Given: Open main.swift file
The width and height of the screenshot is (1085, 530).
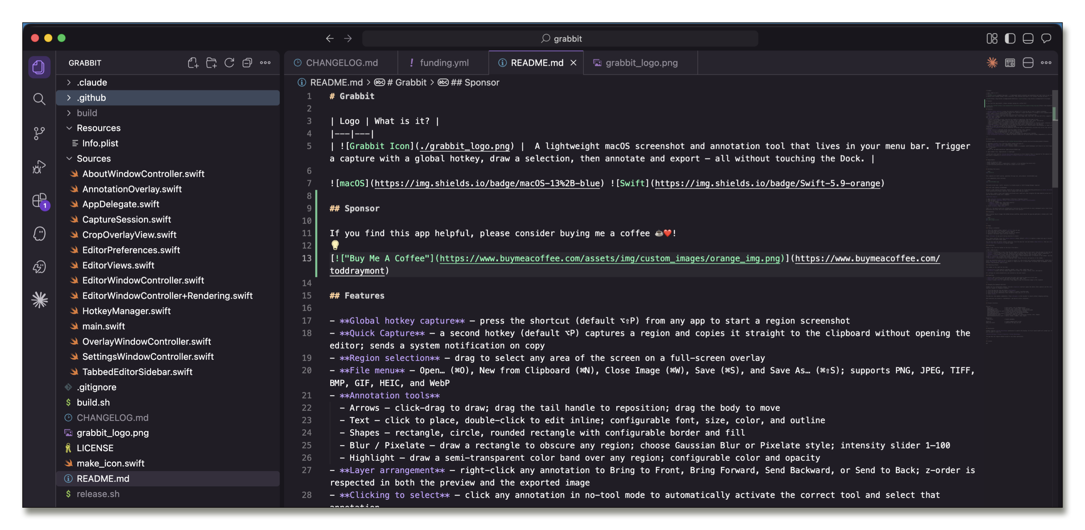Looking at the screenshot, I should click(168, 326).
